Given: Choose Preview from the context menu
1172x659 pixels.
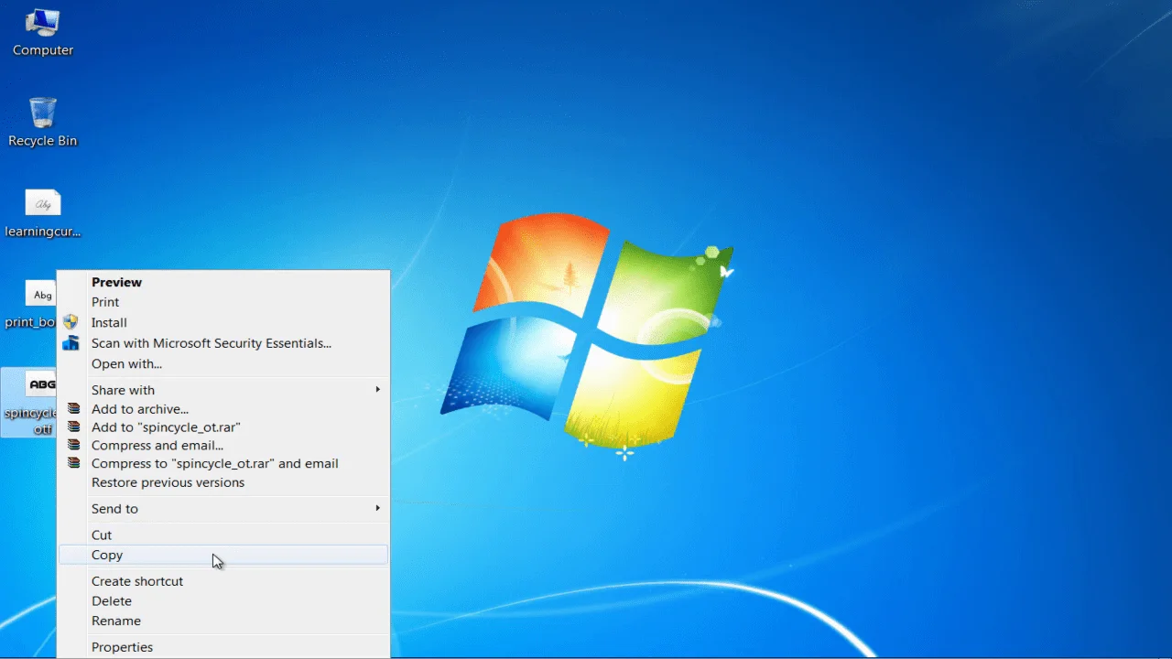Looking at the screenshot, I should (x=223, y=282).
